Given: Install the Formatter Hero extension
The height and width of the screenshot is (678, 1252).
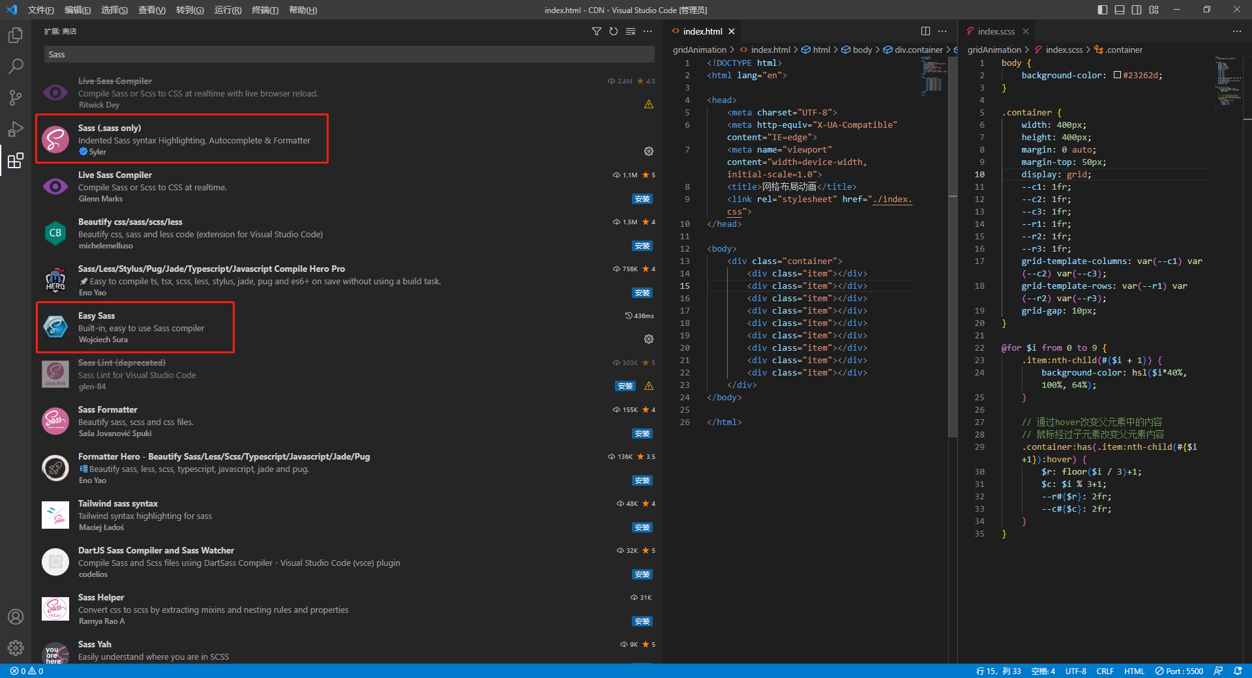Looking at the screenshot, I should (x=642, y=480).
